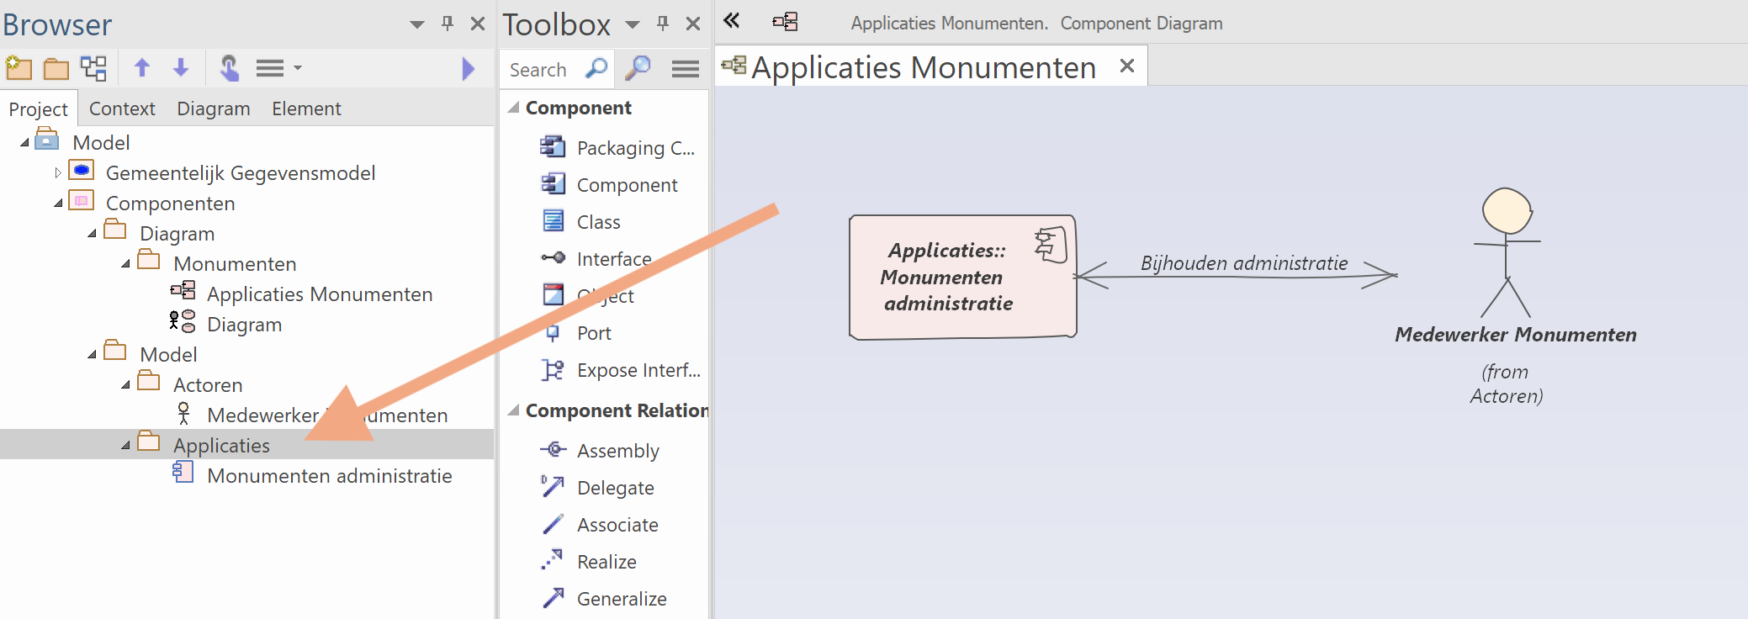This screenshot has width=1748, height=619.
Task: Expand the Gemeentelijk Gegevensmodel tree node
Action: pos(57,173)
